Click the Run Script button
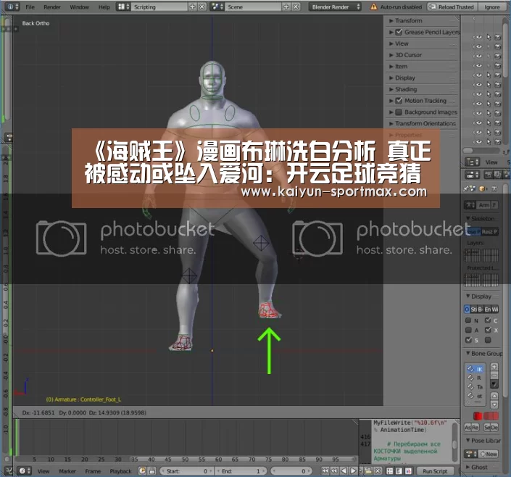Image resolution: width=511 pixels, height=477 pixels. point(435,470)
